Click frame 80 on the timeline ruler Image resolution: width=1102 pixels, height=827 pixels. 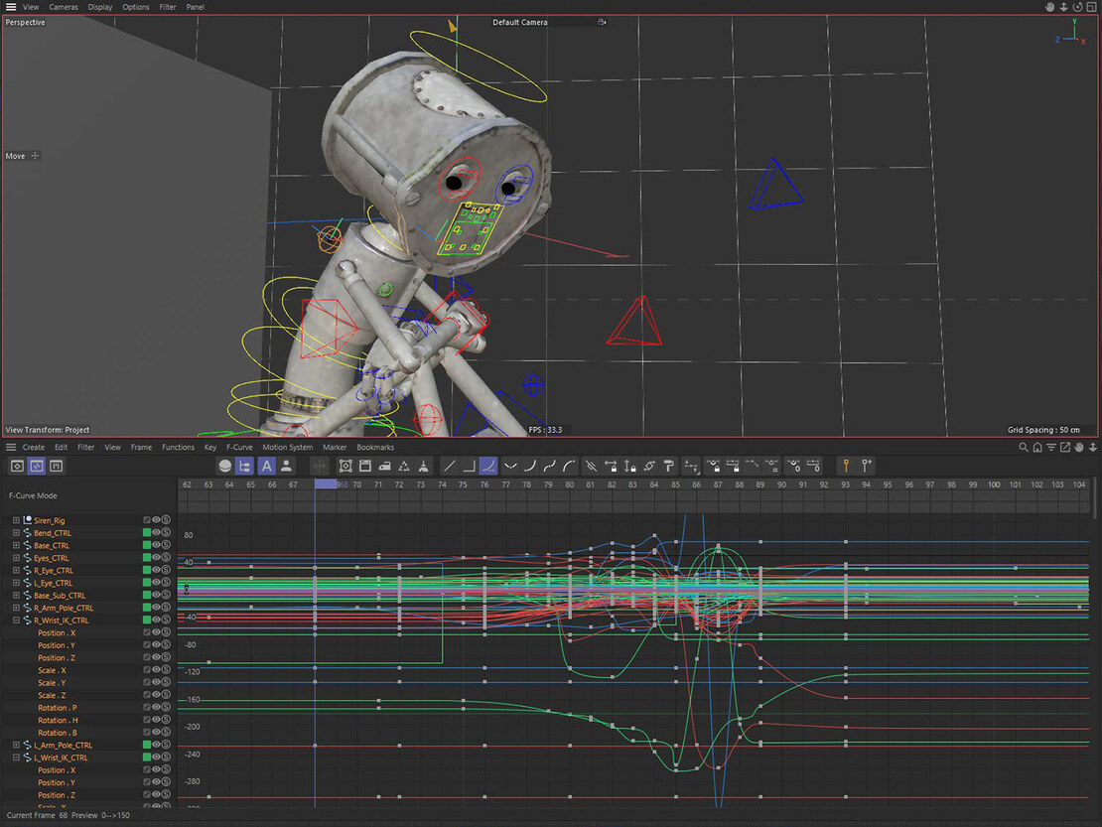[569, 484]
